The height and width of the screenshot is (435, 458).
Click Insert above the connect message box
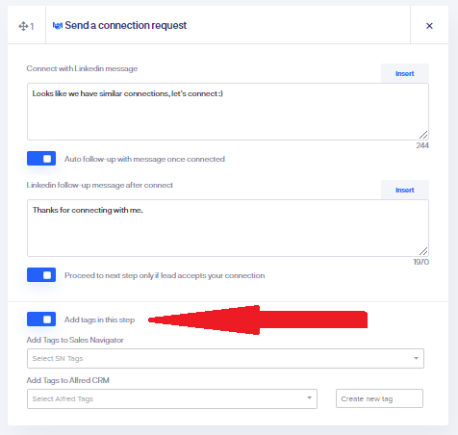click(405, 73)
